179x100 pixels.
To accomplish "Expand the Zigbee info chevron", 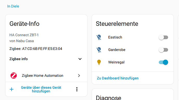I will [x=80, y=59].
